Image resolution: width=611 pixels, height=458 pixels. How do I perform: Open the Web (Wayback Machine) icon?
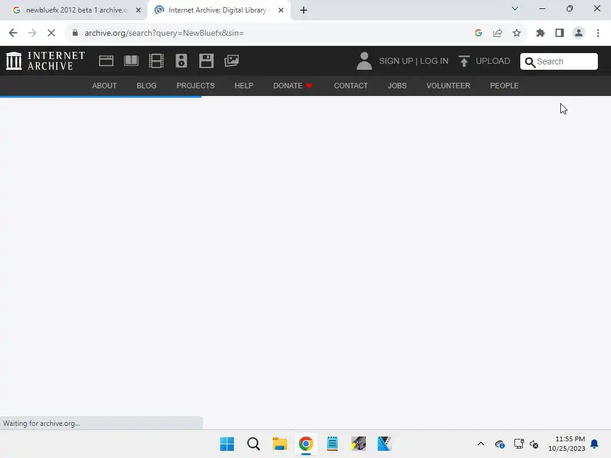pyautogui.click(x=106, y=61)
